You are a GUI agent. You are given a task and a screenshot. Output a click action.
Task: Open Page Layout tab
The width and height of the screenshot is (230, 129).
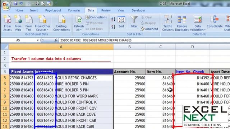pos(53,10)
